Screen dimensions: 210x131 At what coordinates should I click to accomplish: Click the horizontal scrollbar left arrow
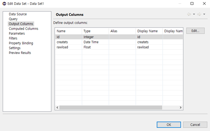click(x=57, y=107)
